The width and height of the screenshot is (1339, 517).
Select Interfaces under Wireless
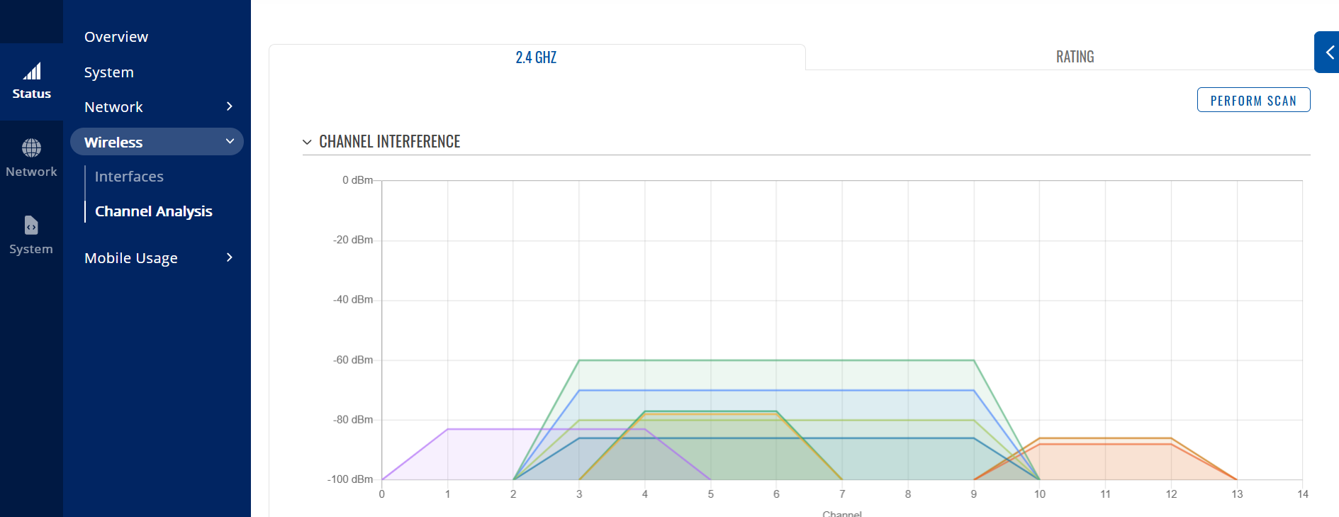pyautogui.click(x=129, y=177)
